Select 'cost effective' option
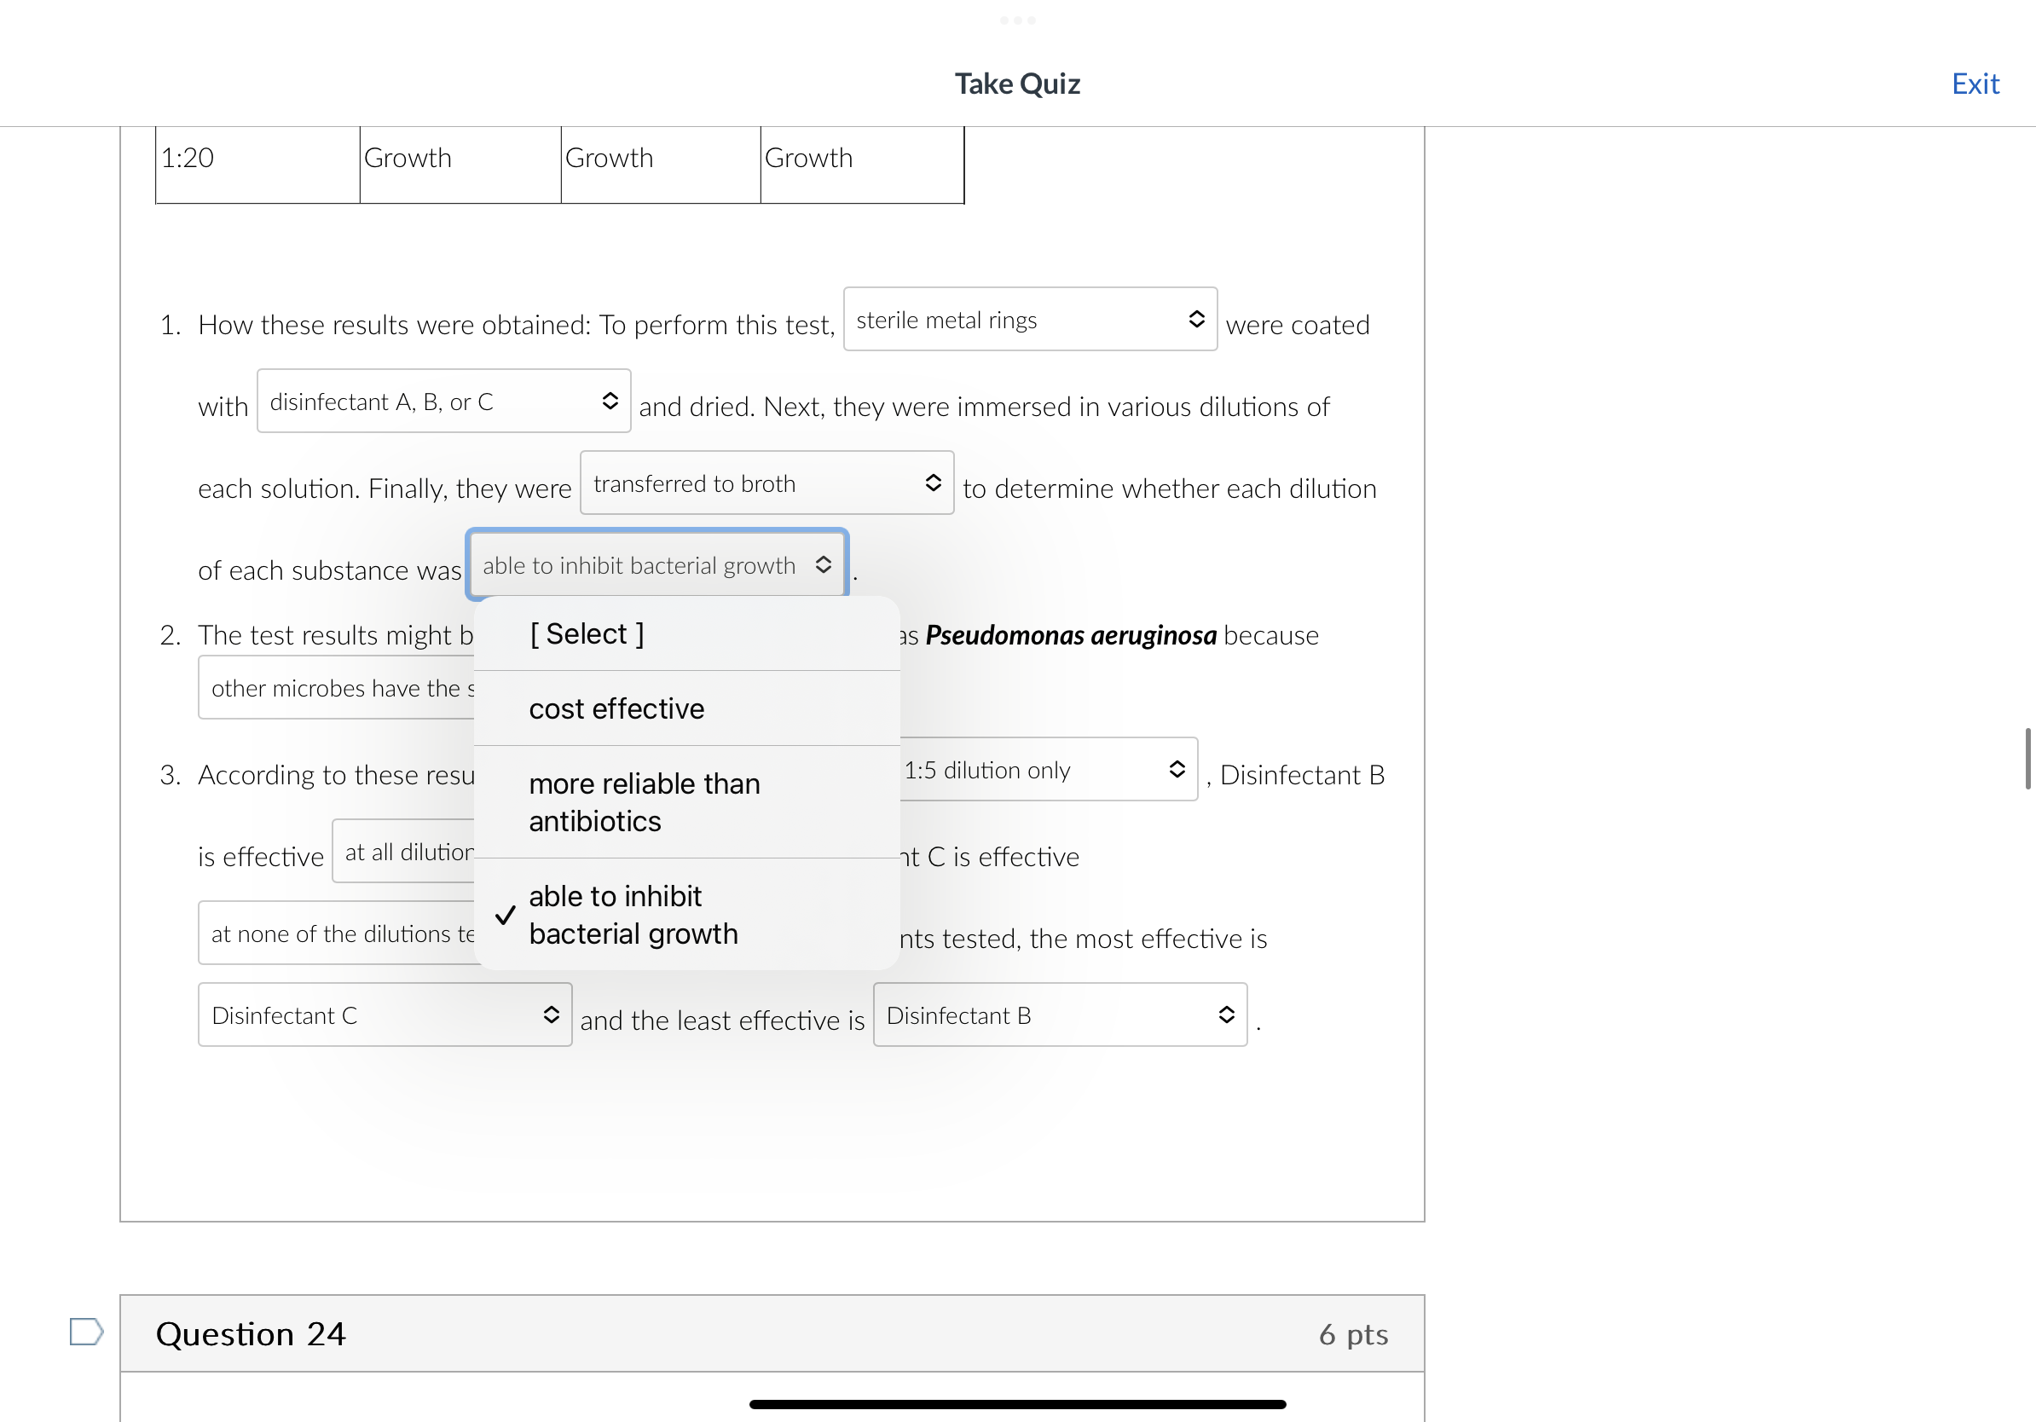2036x1422 pixels. (x=616, y=708)
